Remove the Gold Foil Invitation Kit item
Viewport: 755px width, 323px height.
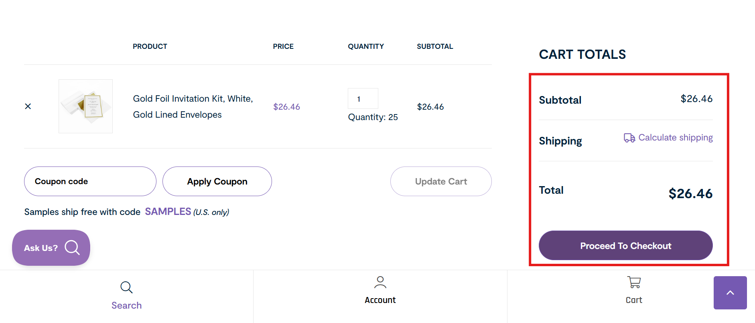point(28,106)
